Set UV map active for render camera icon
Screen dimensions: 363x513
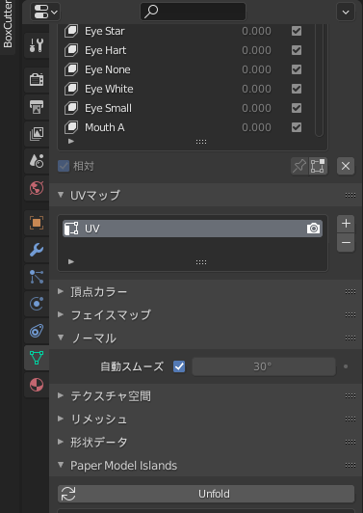(313, 229)
